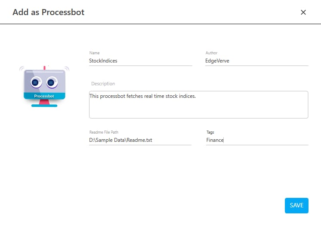Click the Readme File Path field
Image resolution: width=321 pixels, height=225 pixels.
tap(140, 140)
